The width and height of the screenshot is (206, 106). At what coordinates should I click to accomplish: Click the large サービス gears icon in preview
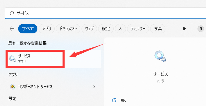(160, 56)
